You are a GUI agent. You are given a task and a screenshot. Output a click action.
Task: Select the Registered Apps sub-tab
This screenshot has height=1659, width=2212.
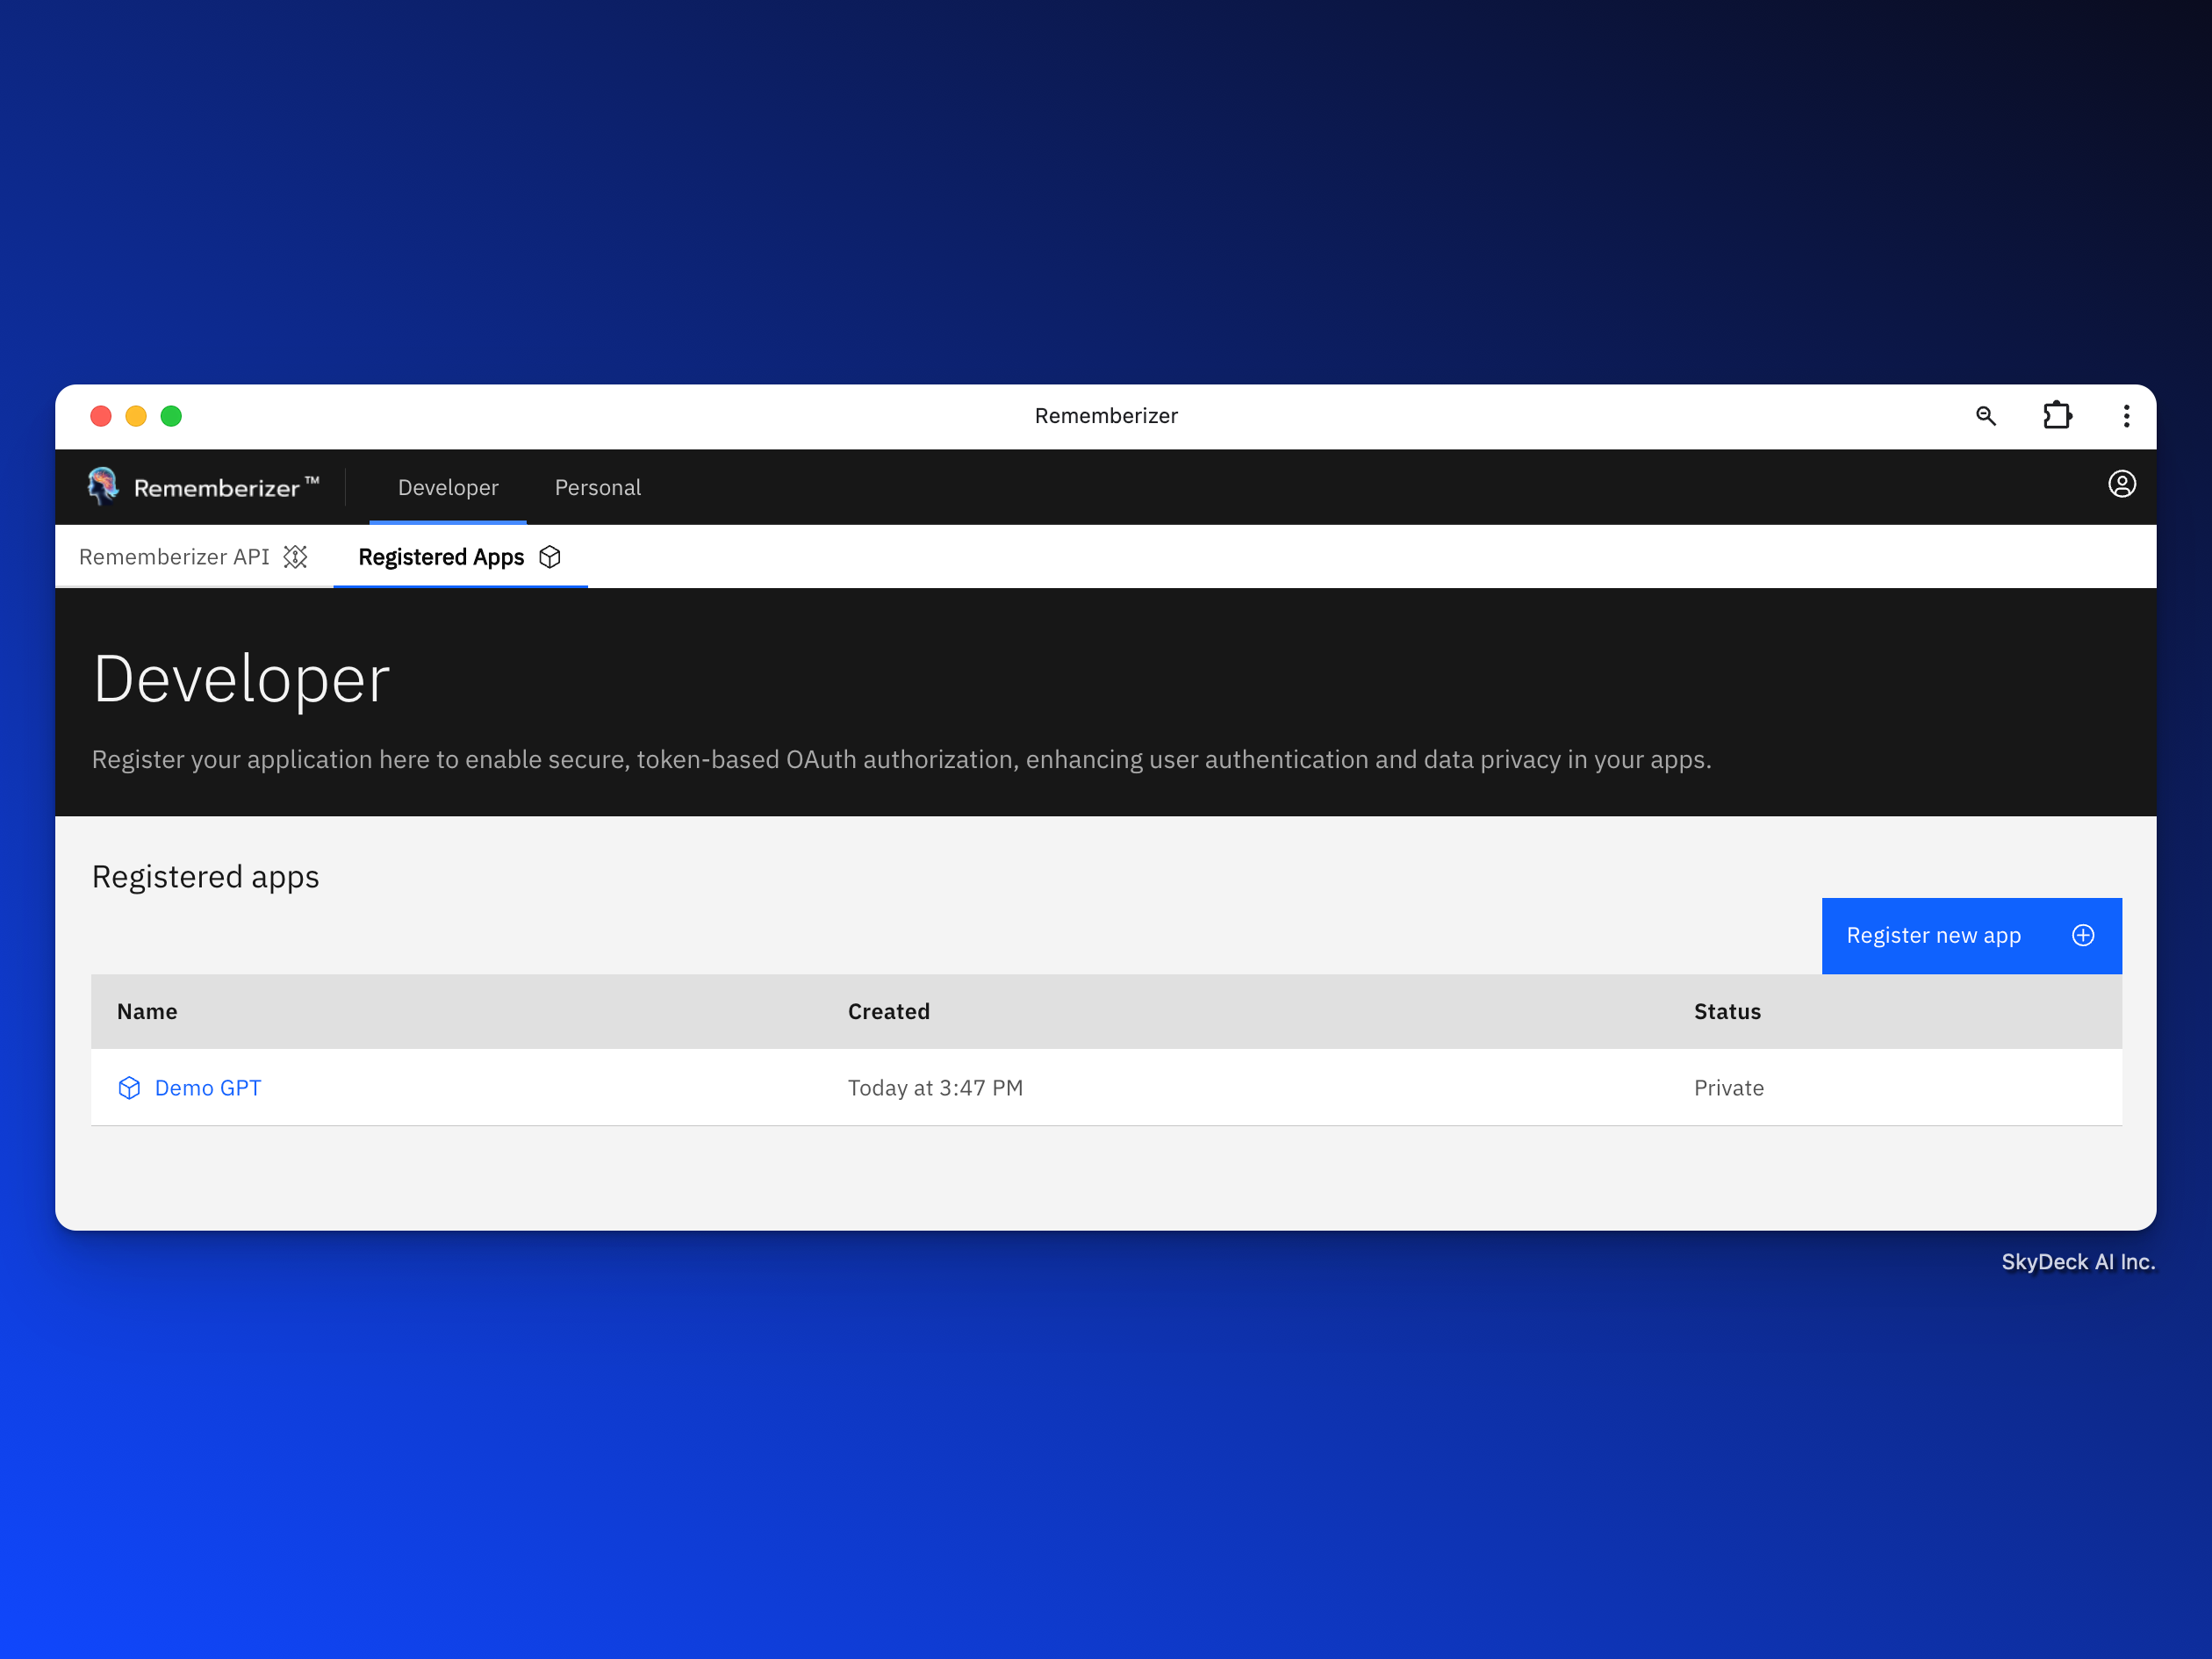click(x=441, y=557)
